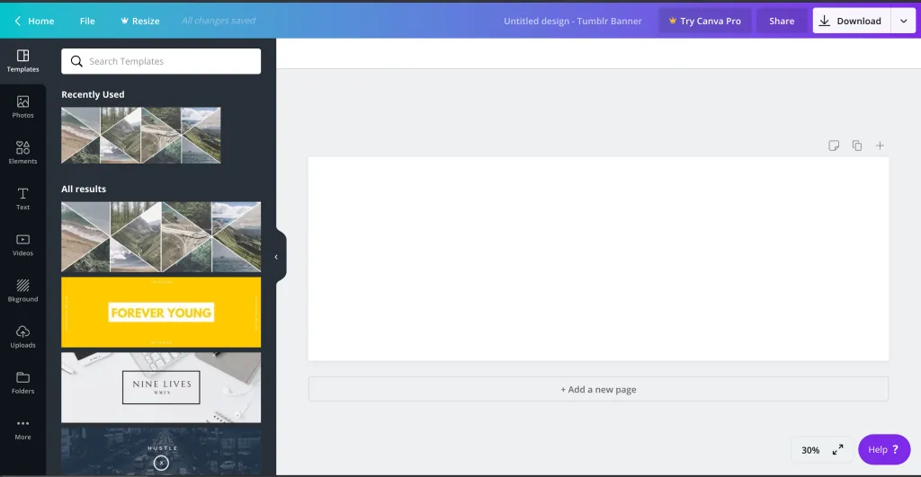The height and width of the screenshot is (477, 921).
Task: Open the Elements panel
Action: 22,153
